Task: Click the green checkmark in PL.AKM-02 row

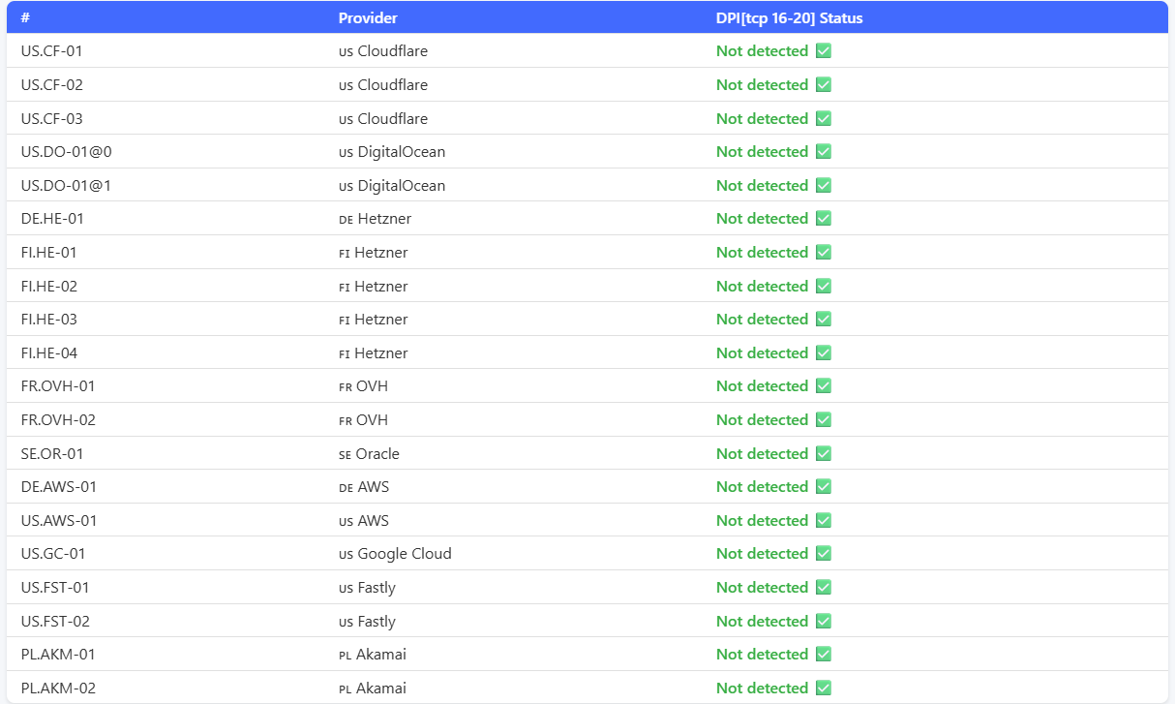Action: 824,688
